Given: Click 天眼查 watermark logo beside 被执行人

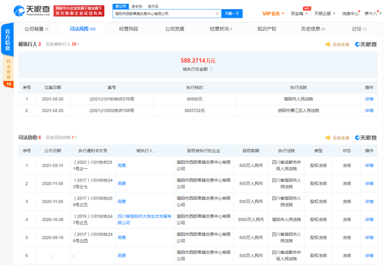Looking at the screenshot, I should pos(365,44).
